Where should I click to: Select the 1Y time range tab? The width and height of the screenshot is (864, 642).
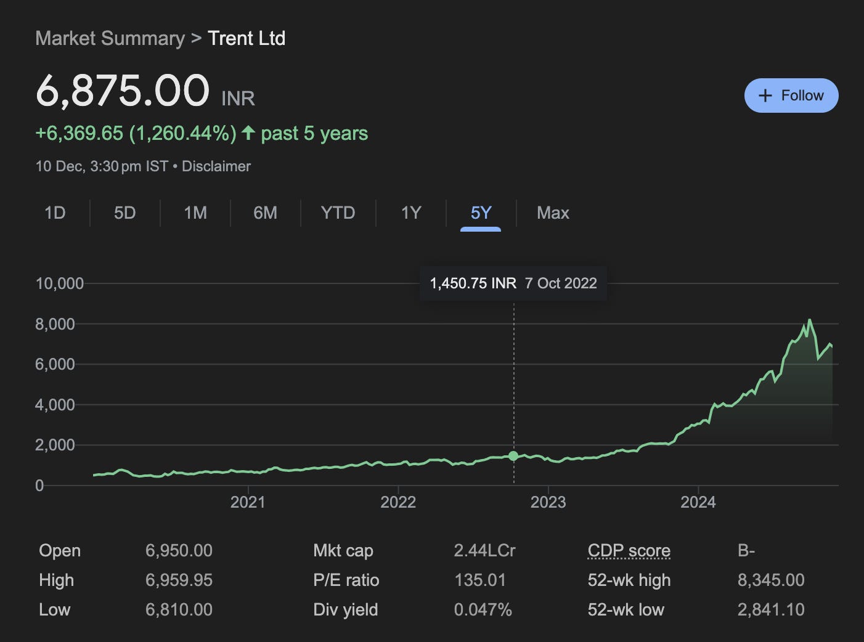point(411,213)
